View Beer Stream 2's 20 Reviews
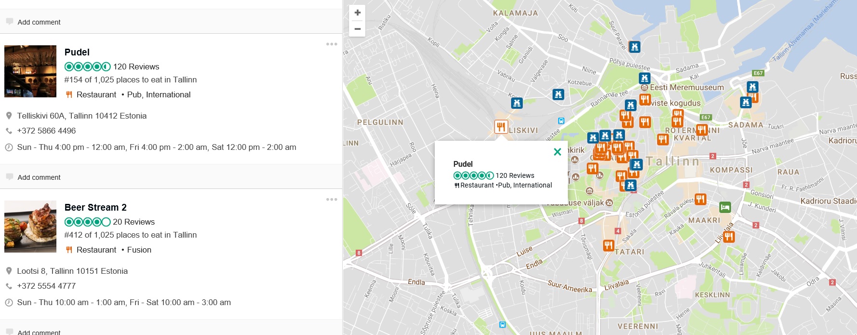Viewport: 857px width, 335px height. pyautogui.click(x=134, y=222)
